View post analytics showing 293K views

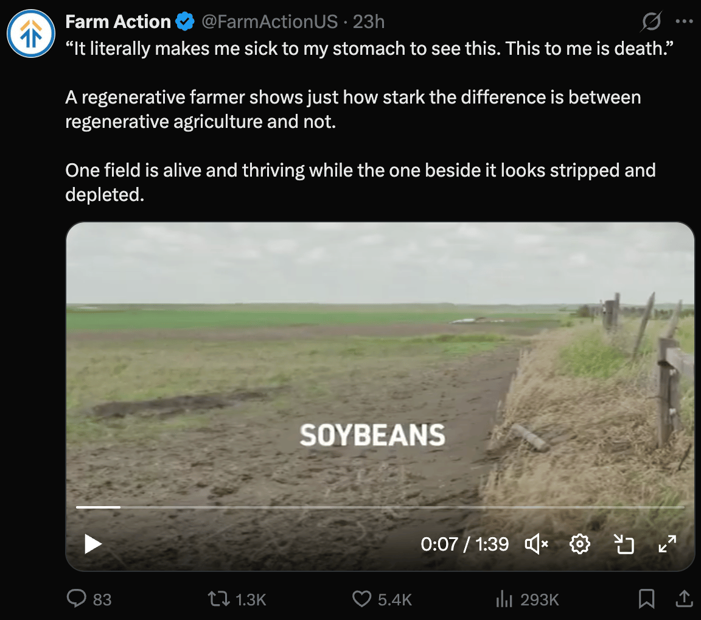tap(527, 599)
